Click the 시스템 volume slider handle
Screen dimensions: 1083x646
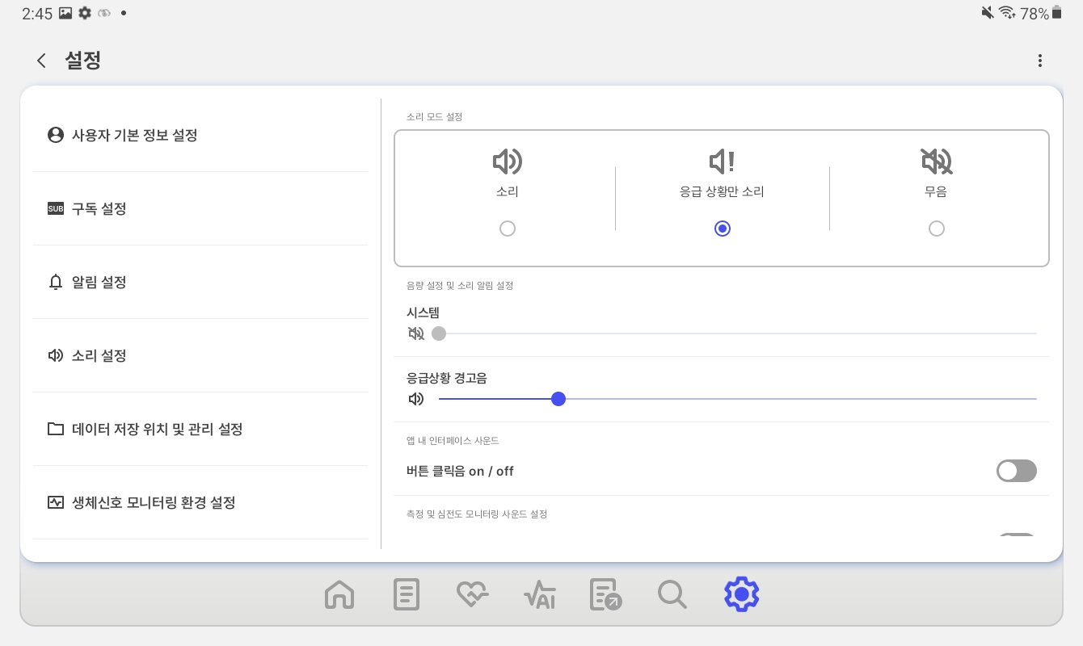(439, 333)
